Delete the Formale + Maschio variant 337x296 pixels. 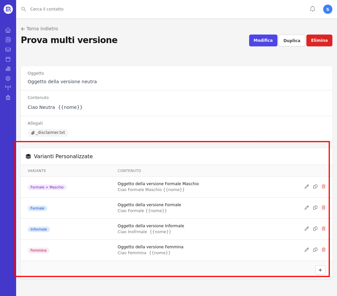click(324, 186)
